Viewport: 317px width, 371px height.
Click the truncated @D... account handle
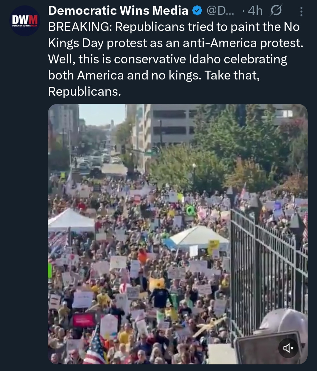pos(220,11)
